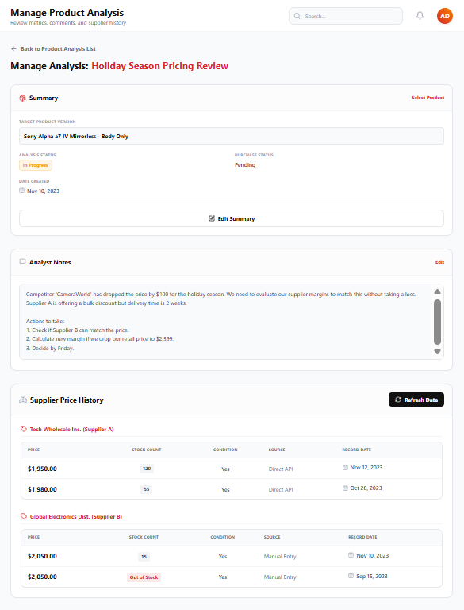Image resolution: width=464 pixels, height=610 pixels.
Task: Click the stock count badge 55
Action: pyautogui.click(x=147, y=489)
